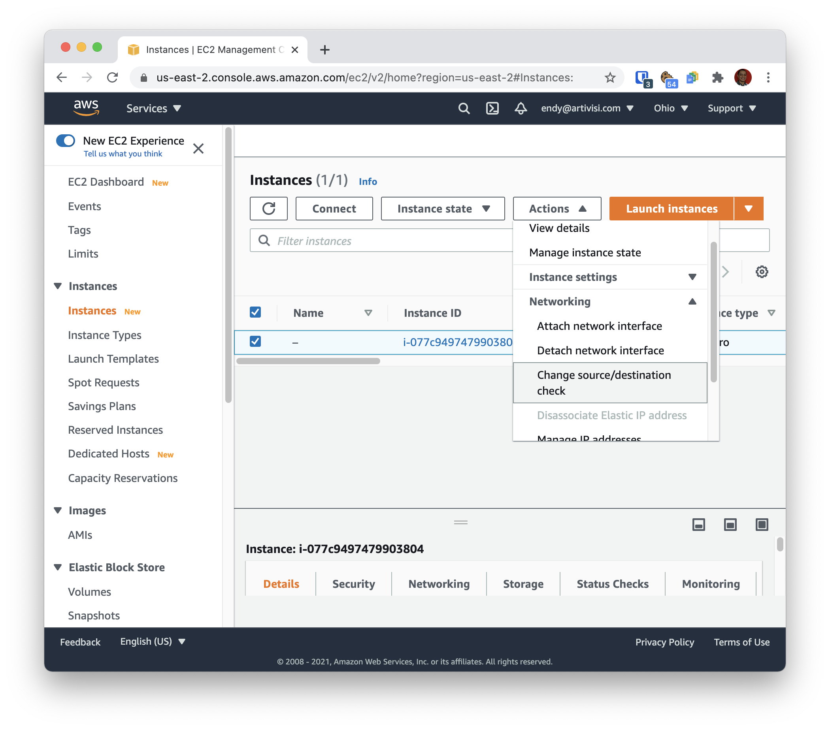Open the AWS search magnifier icon
The width and height of the screenshot is (830, 730).
[x=464, y=108]
